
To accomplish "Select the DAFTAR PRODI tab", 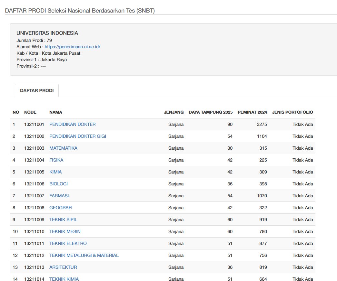I will (x=37, y=90).
